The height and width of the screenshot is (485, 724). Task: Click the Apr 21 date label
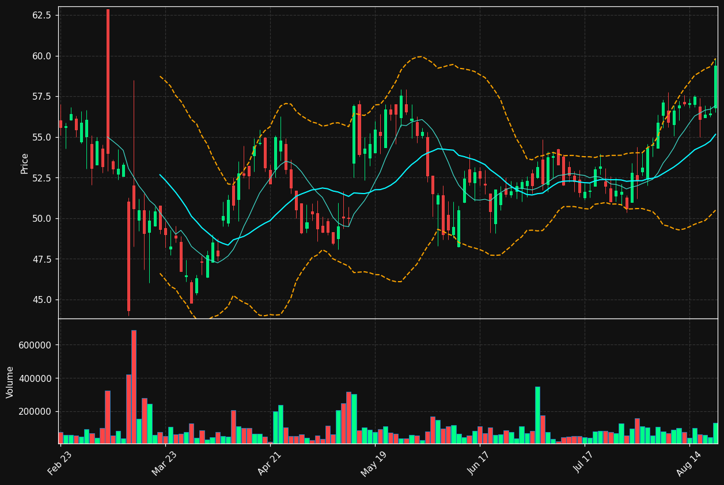pyautogui.click(x=270, y=463)
